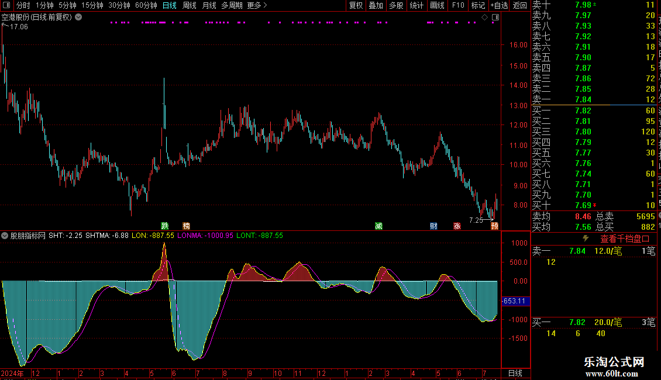Add stock via +自选 button
Screen dimensions: 661x380
[499, 5]
